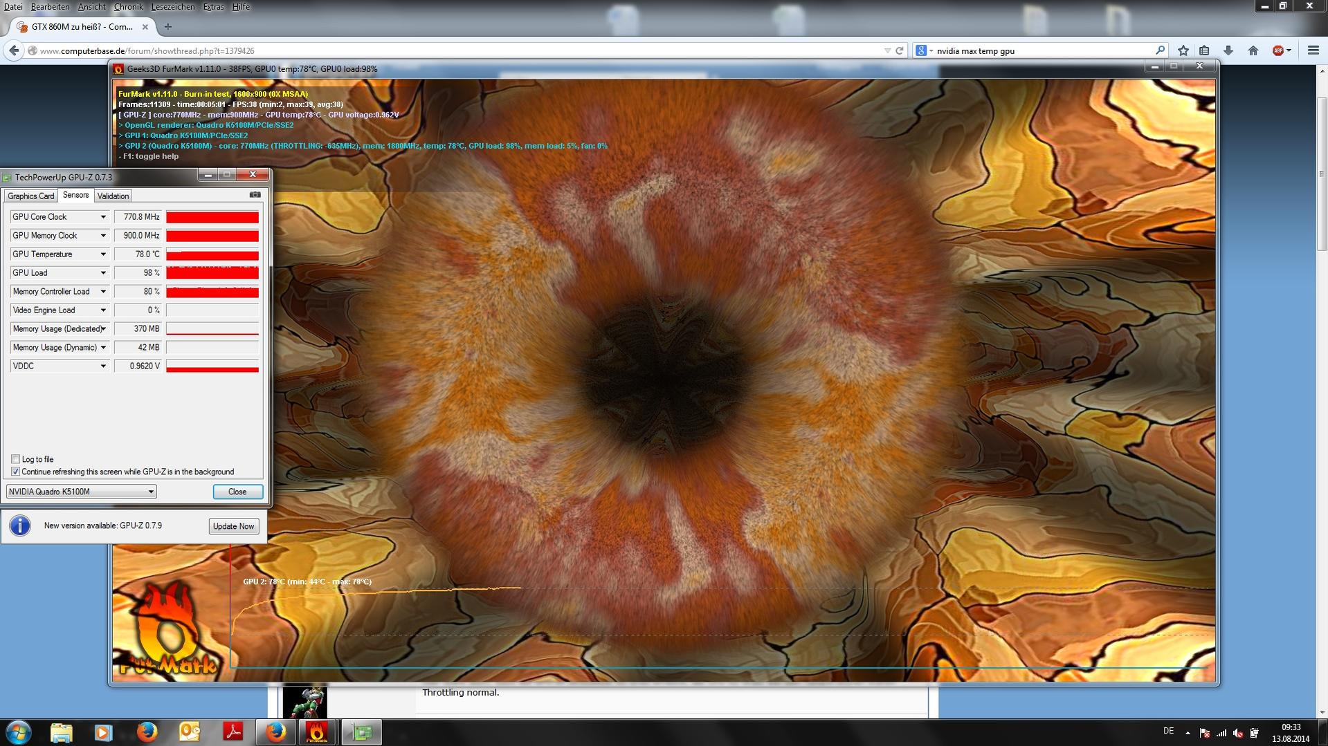Click the Adblock Plus ABP icon
The width and height of the screenshot is (1328, 746).
coord(1278,50)
